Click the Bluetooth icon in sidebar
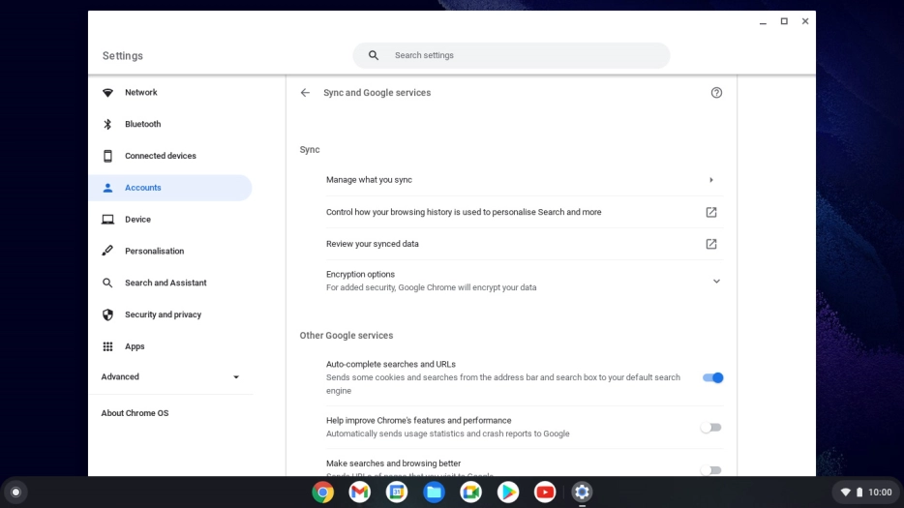The image size is (904, 508). 107,124
